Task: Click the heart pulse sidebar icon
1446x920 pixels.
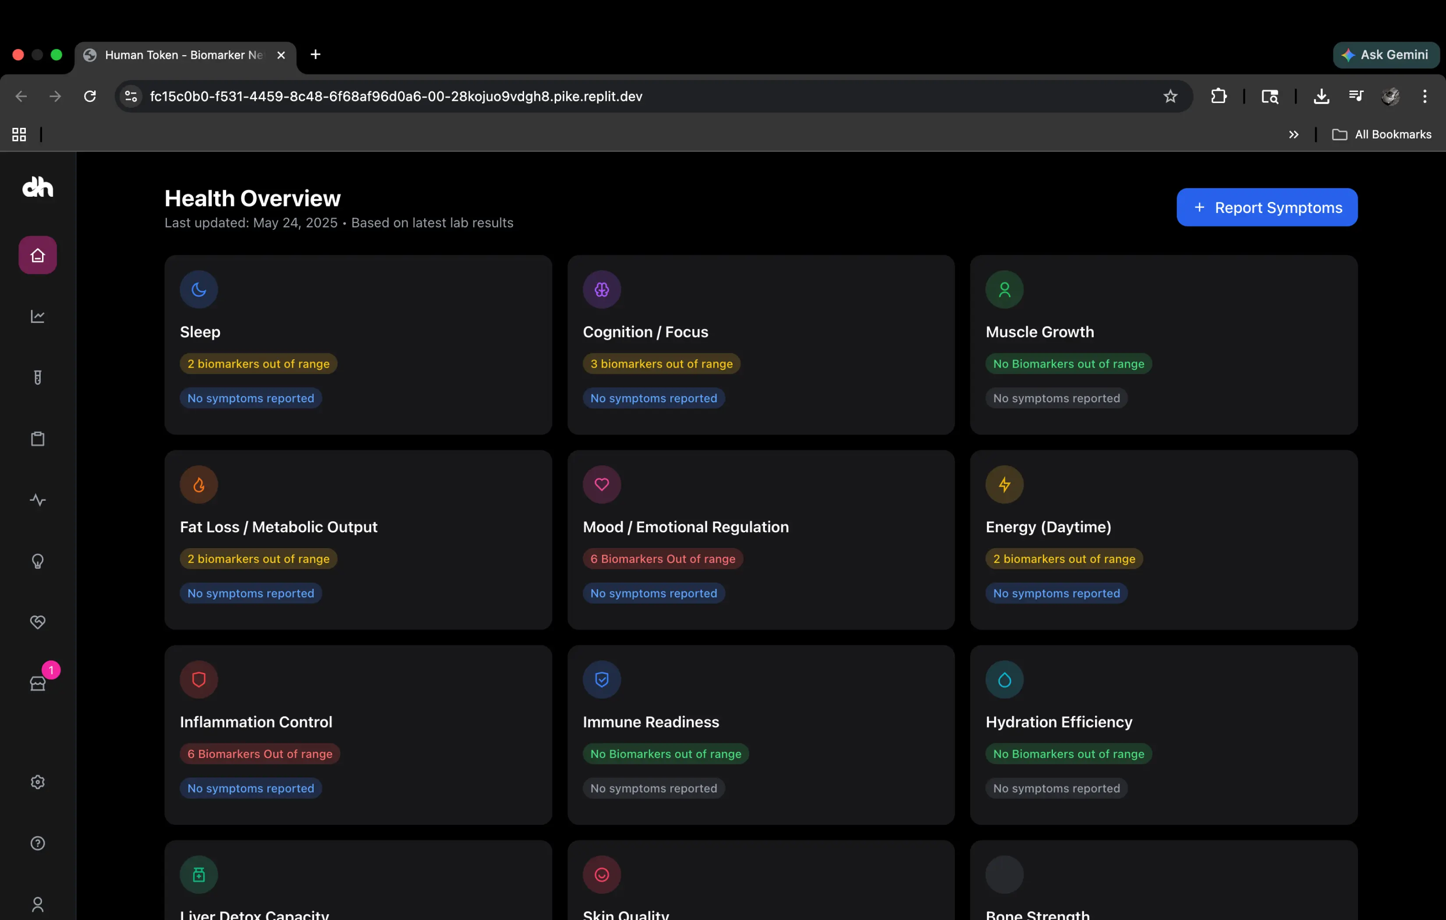Action: click(x=37, y=622)
